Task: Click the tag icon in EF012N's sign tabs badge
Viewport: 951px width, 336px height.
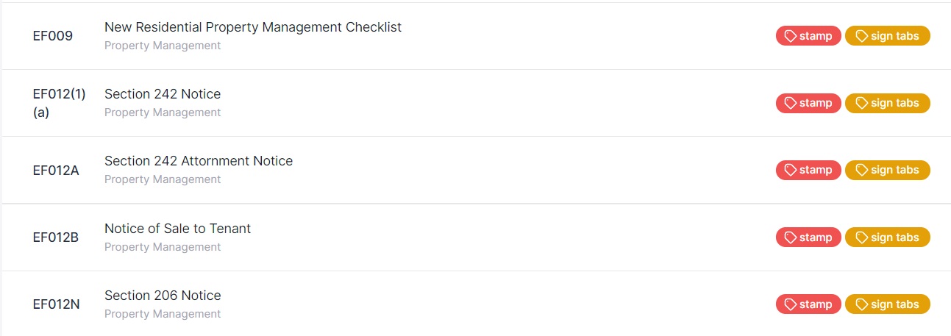Action: pyautogui.click(x=861, y=304)
